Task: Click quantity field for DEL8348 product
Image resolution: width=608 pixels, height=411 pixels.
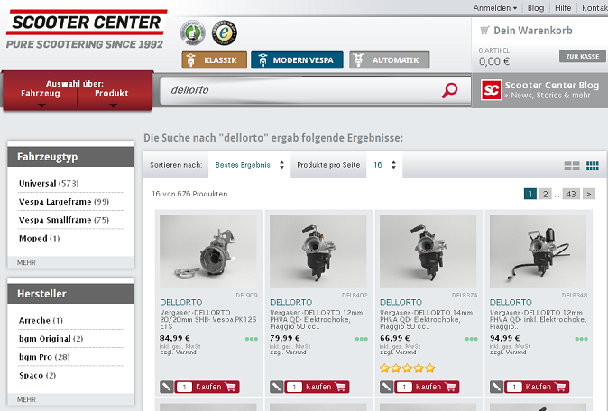Action: click(514, 387)
